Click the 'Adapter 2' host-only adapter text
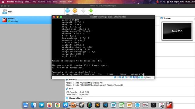The image size is (195, 109). coord(94,85)
